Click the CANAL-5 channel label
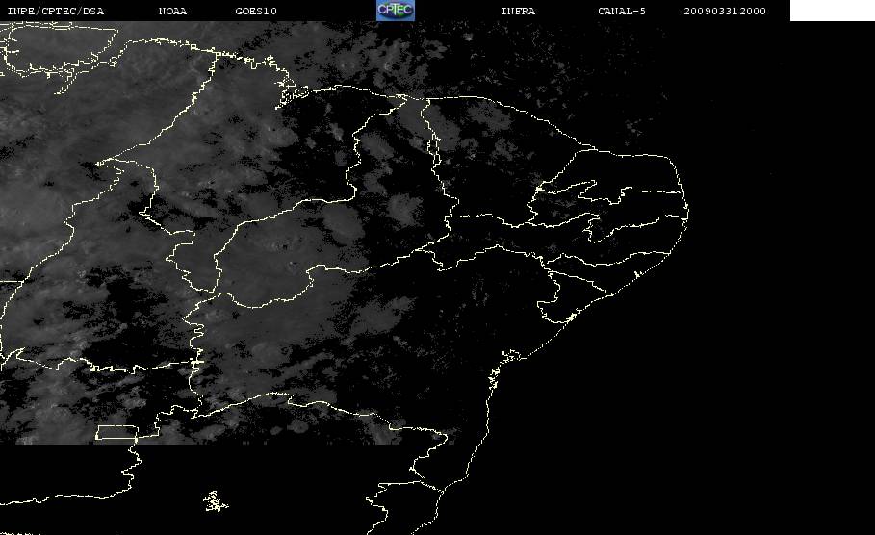Image resolution: width=875 pixels, height=535 pixels. [x=622, y=12]
